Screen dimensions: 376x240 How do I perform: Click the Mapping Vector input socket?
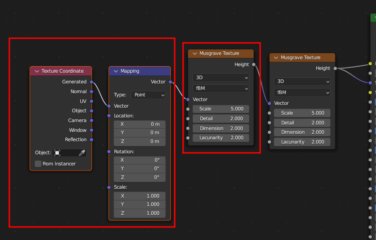coord(109,106)
